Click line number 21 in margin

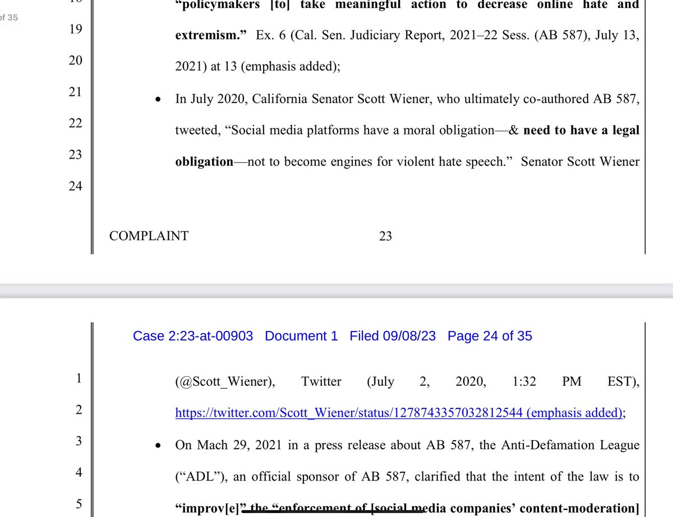pos(76,91)
